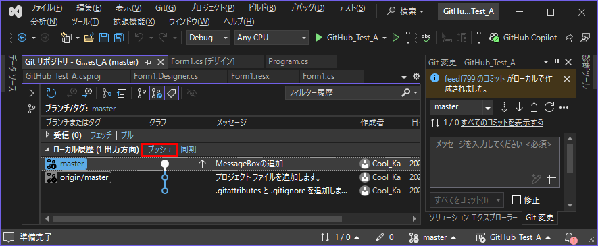Click the フィルター履歴 filter field
598x246 pixels.
(343, 92)
